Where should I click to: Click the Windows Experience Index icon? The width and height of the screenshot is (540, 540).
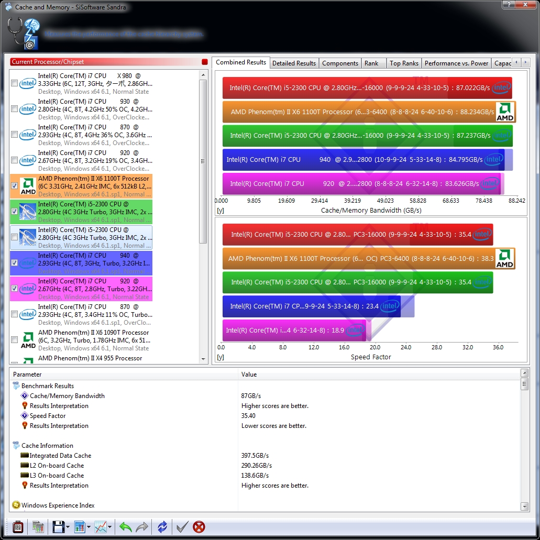tap(16, 505)
